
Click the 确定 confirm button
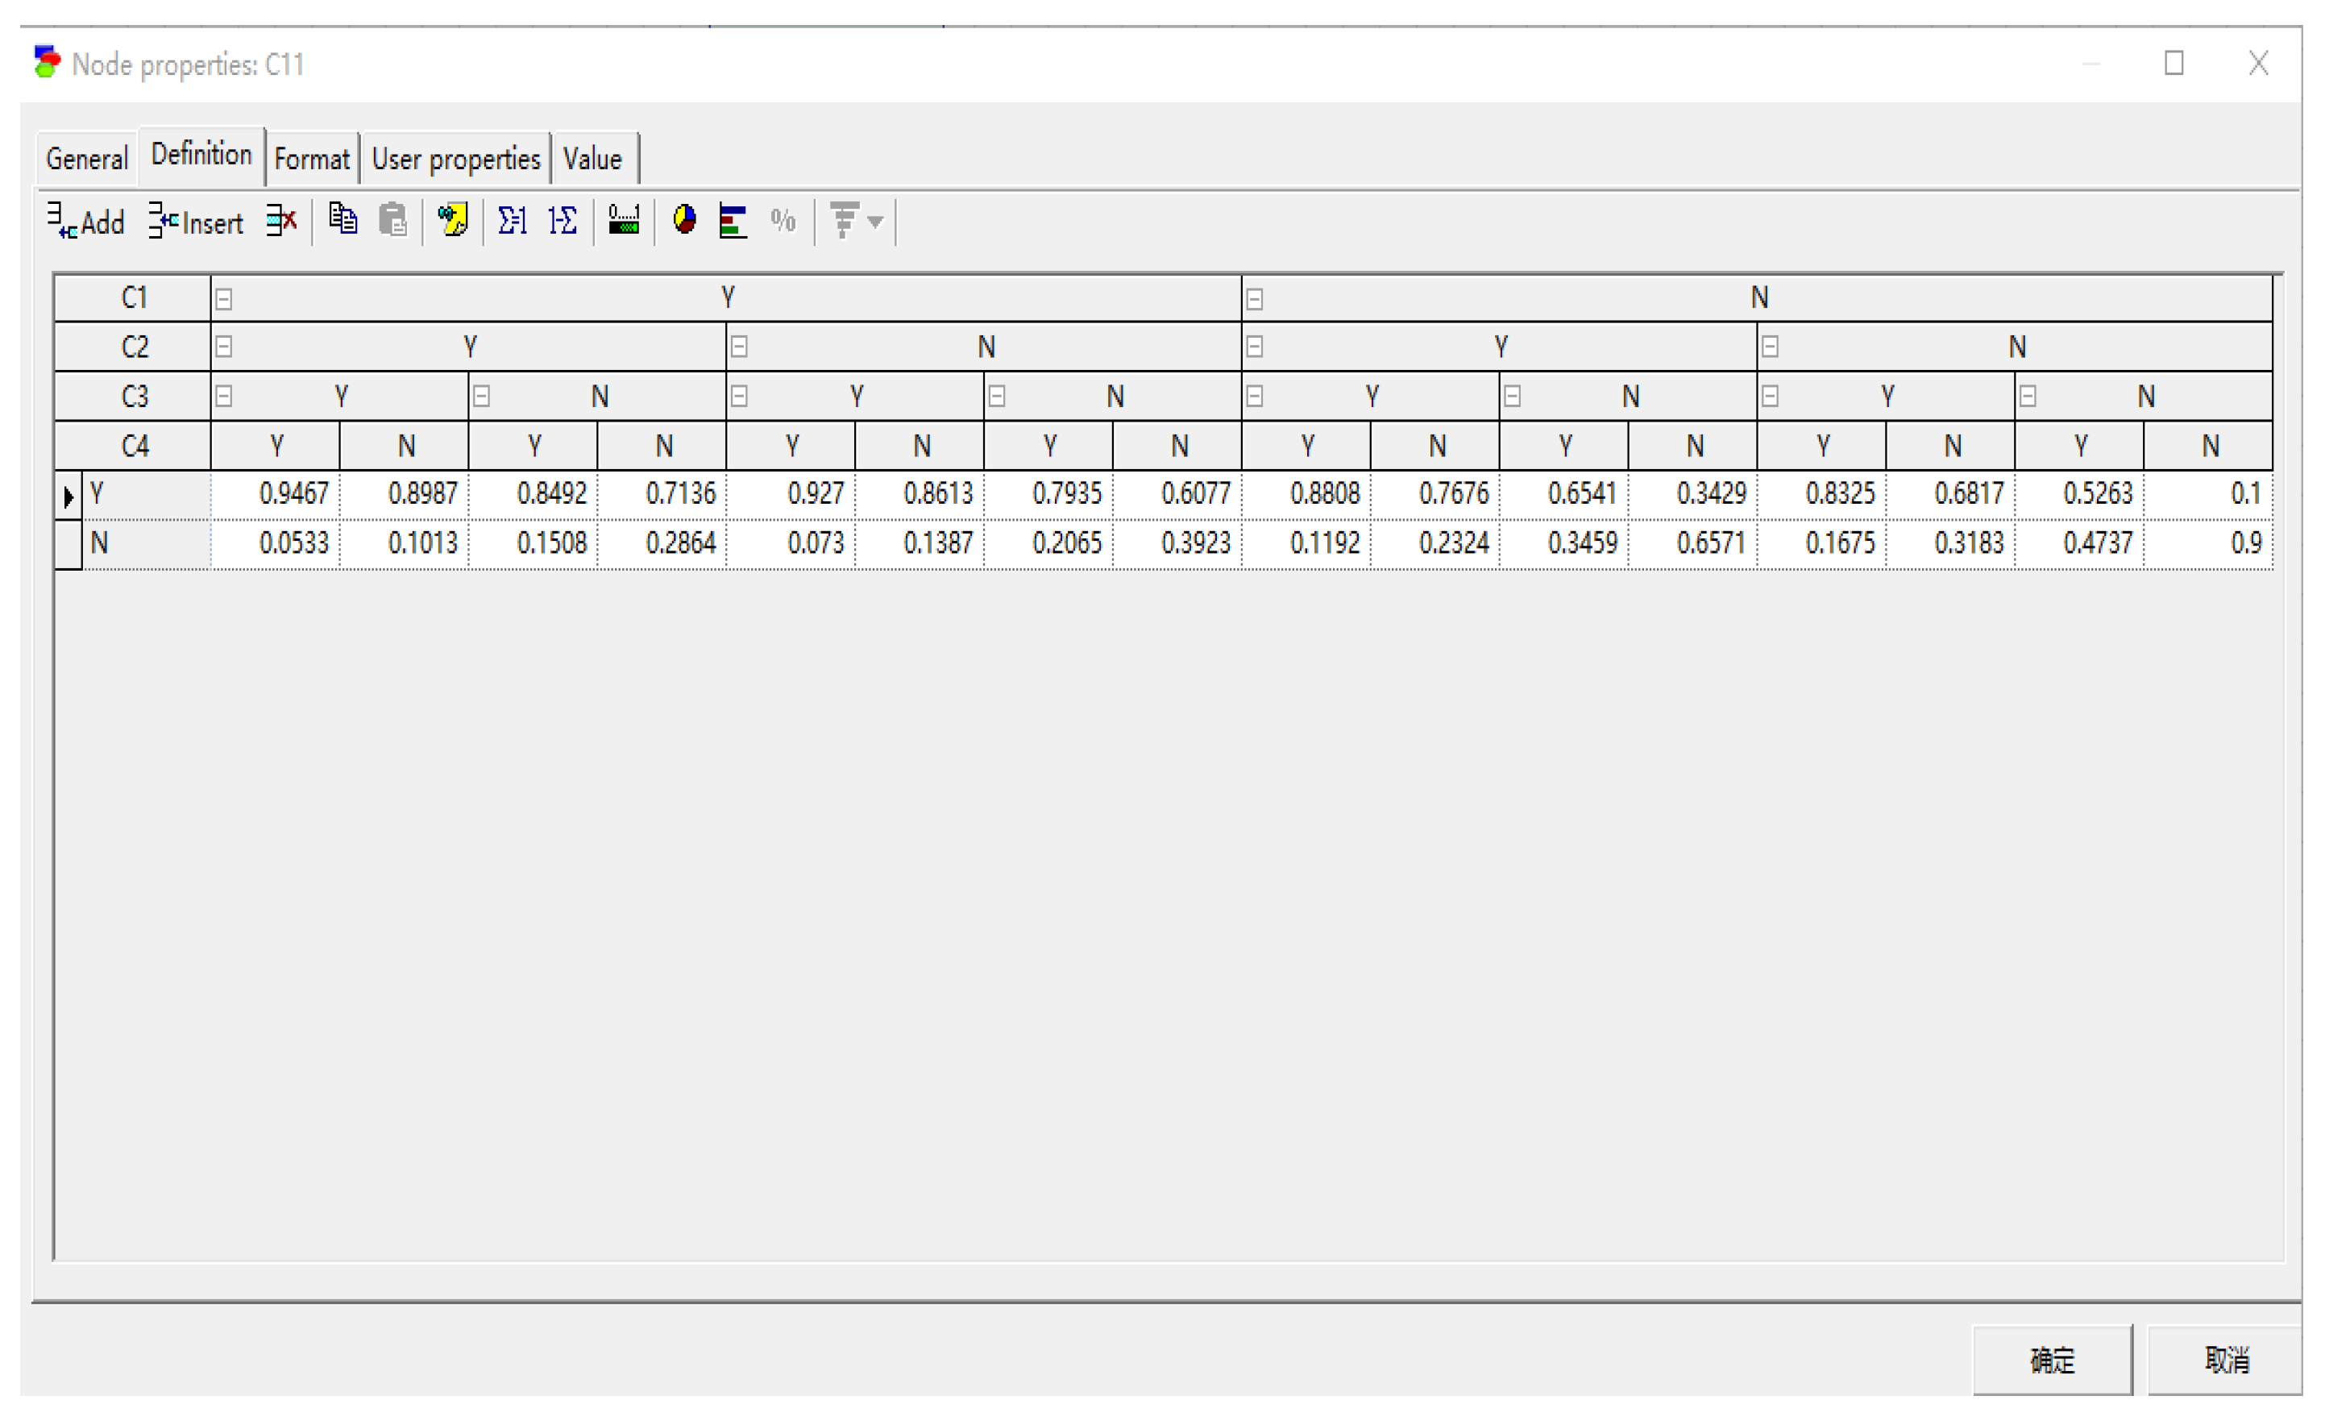pyautogui.click(x=2051, y=1360)
